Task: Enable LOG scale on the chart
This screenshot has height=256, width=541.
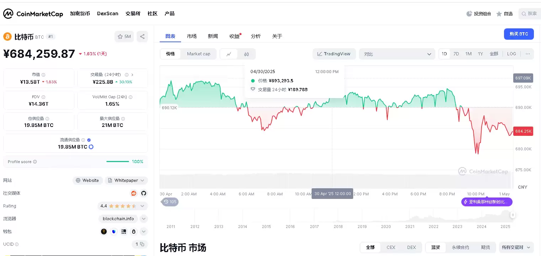Action: 511,54
